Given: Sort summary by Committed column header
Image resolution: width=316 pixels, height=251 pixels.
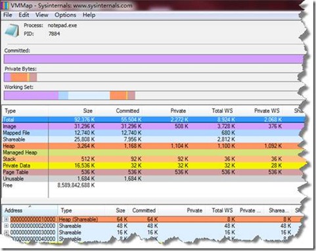Looking at the screenshot, I should coord(119,111).
